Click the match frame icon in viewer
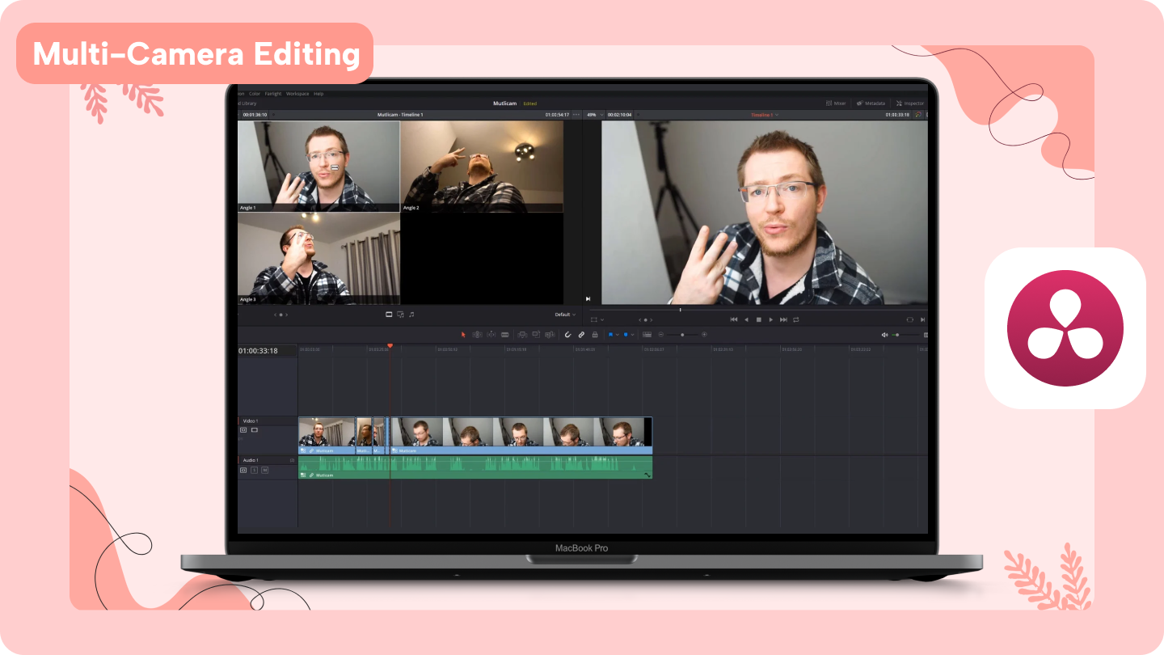Image resolution: width=1164 pixels, height=655 pixels. click(909, 319)
